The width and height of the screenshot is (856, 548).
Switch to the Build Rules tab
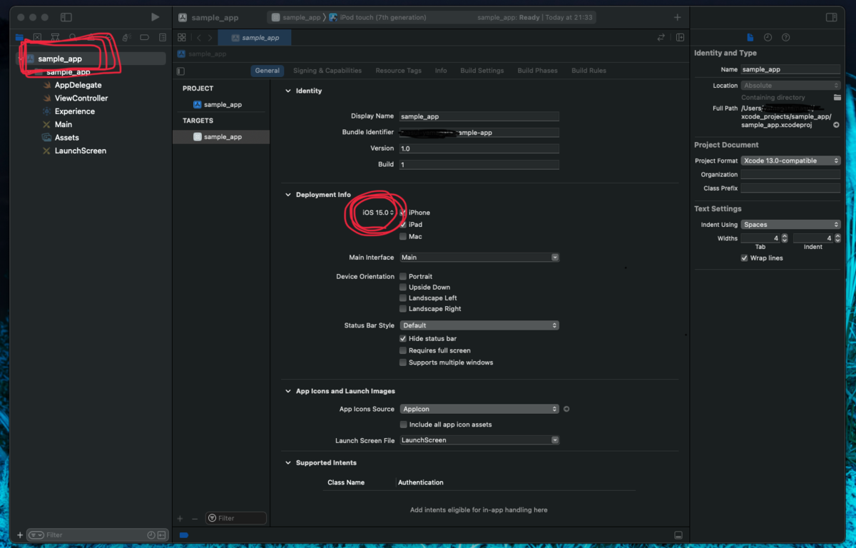(x=588, y=71)
